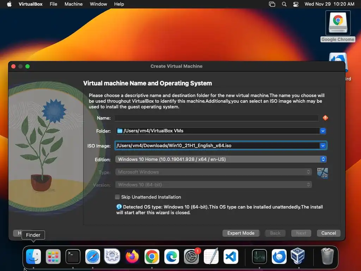This screenshot has width=361, height=271.
Task: Open Google Chrome in the dock
Action: 152,256
